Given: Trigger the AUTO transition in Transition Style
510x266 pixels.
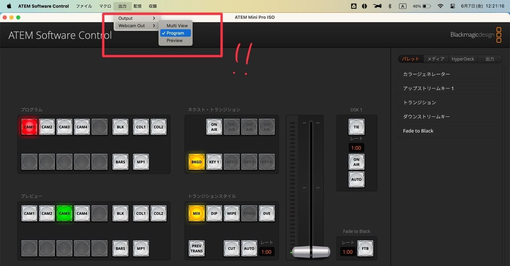Looking at the screenshot, I should (249, 248).
